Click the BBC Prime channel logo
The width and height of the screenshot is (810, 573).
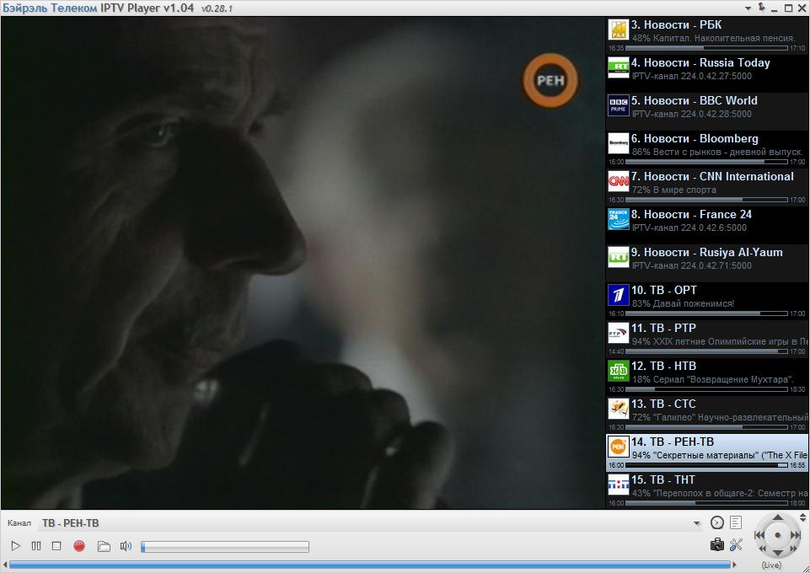point(619,106)
